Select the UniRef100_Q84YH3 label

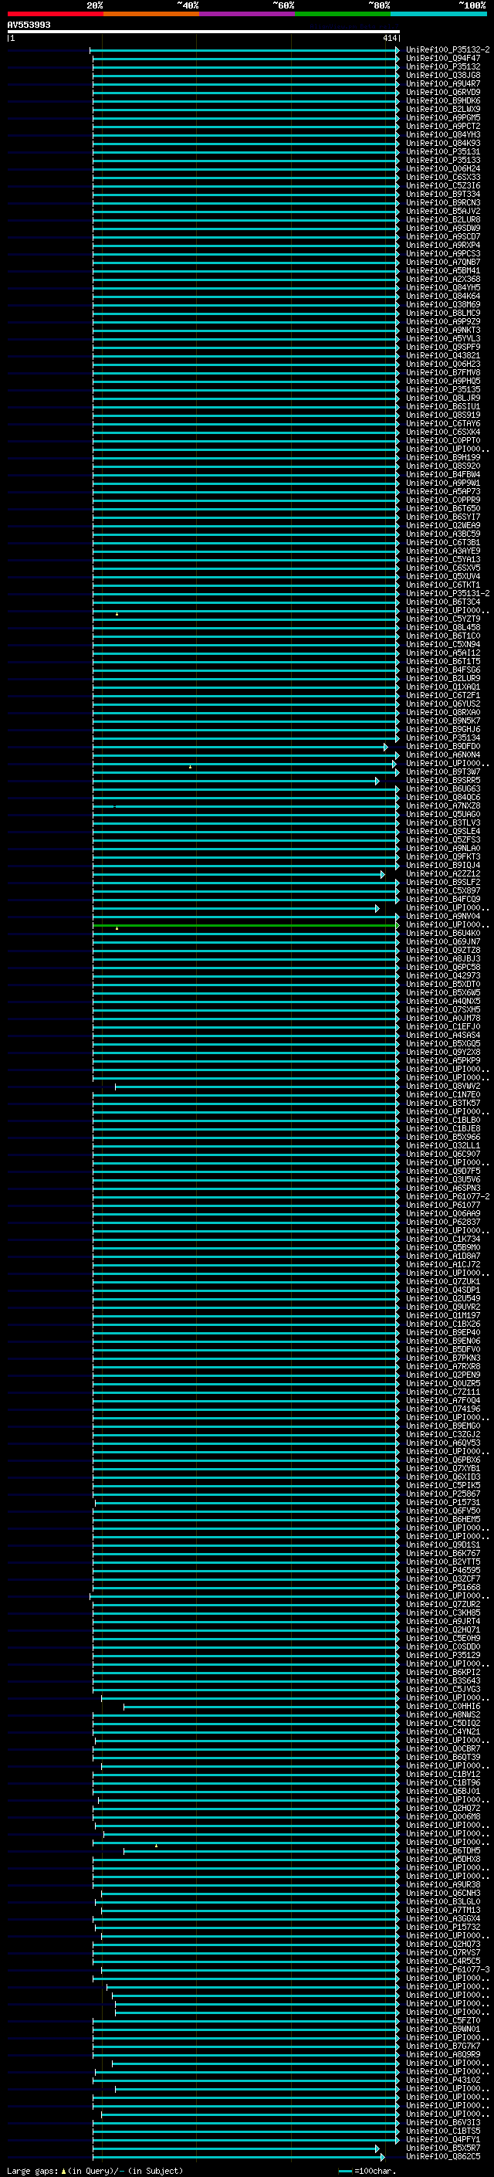(443, 134)
